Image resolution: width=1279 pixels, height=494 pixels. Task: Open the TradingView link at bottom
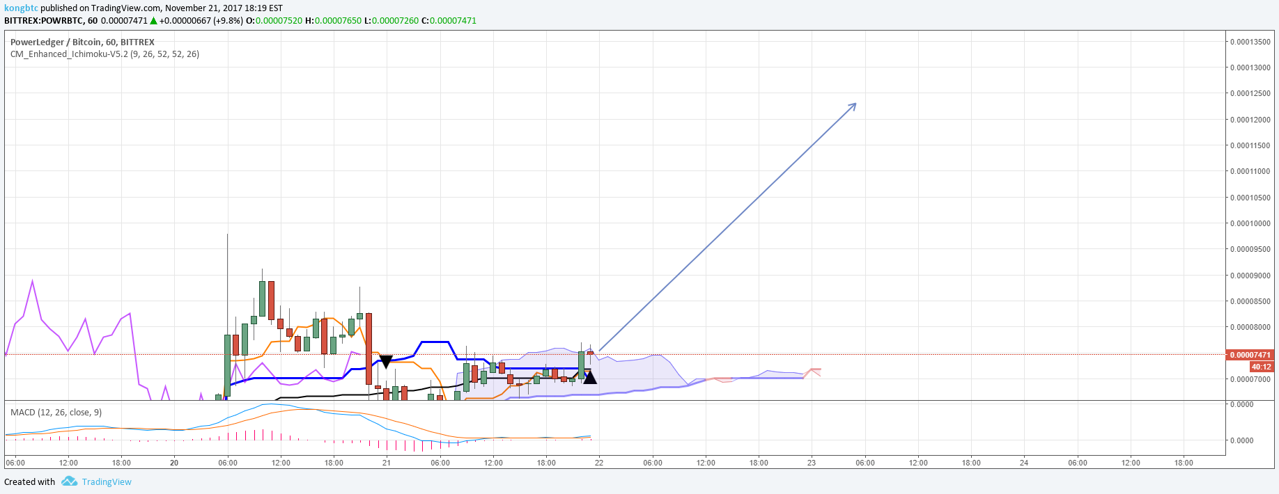coord(107,481)
